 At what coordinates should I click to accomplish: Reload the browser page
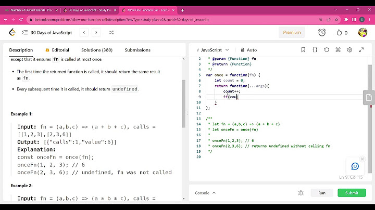tap(21, 20)
